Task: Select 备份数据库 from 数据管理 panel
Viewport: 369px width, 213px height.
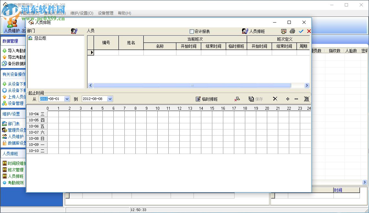Action: pyautogui.click(x=13, y=64)
